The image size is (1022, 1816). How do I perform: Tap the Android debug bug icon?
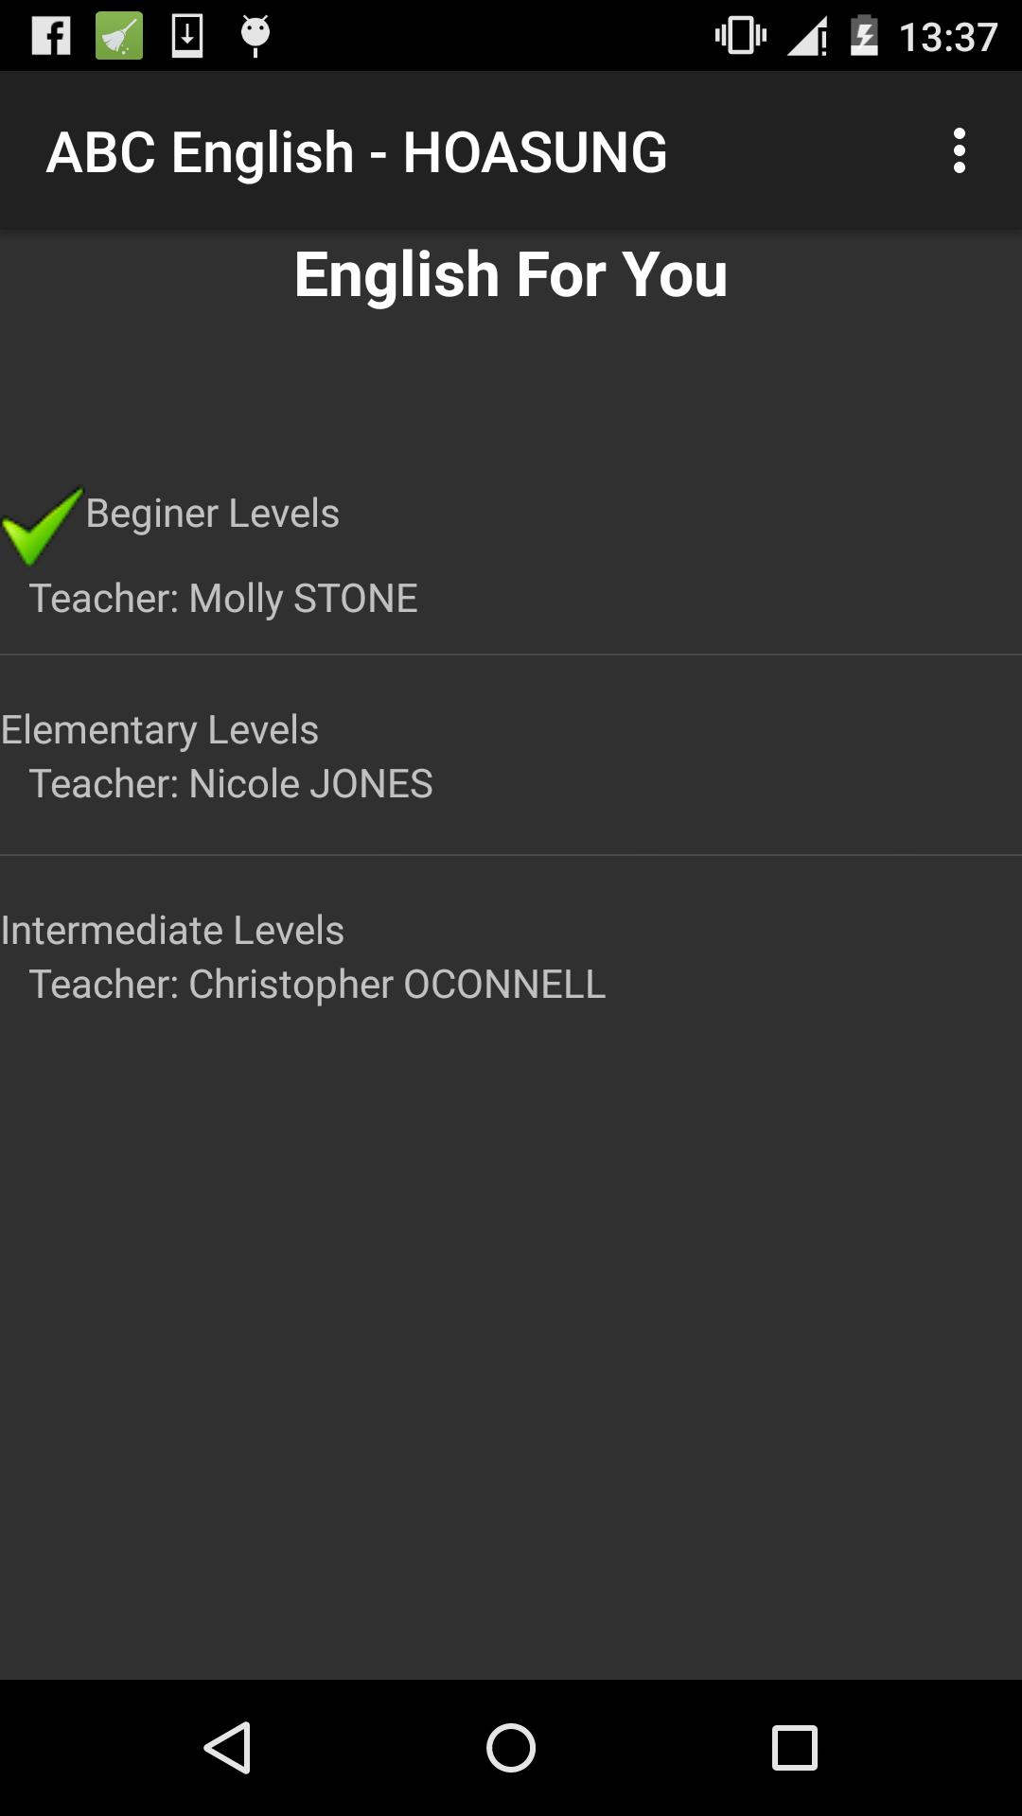pyautogui.click(x=255, y=36)
